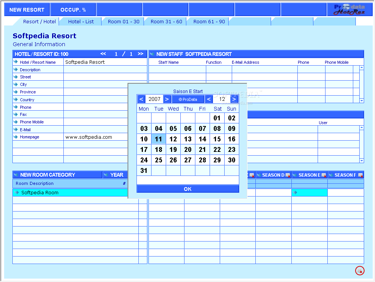The height and width of the screenshot is (282, 375).
Task: Select day 25 in the calendar
Action: point(158,160)
